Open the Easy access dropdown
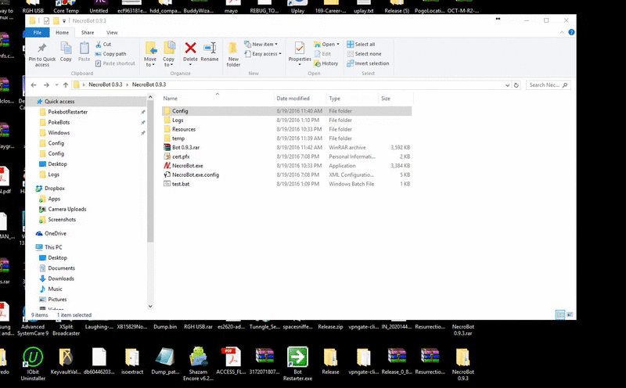This screenshot has height=388, width=626. pos(263,54)
